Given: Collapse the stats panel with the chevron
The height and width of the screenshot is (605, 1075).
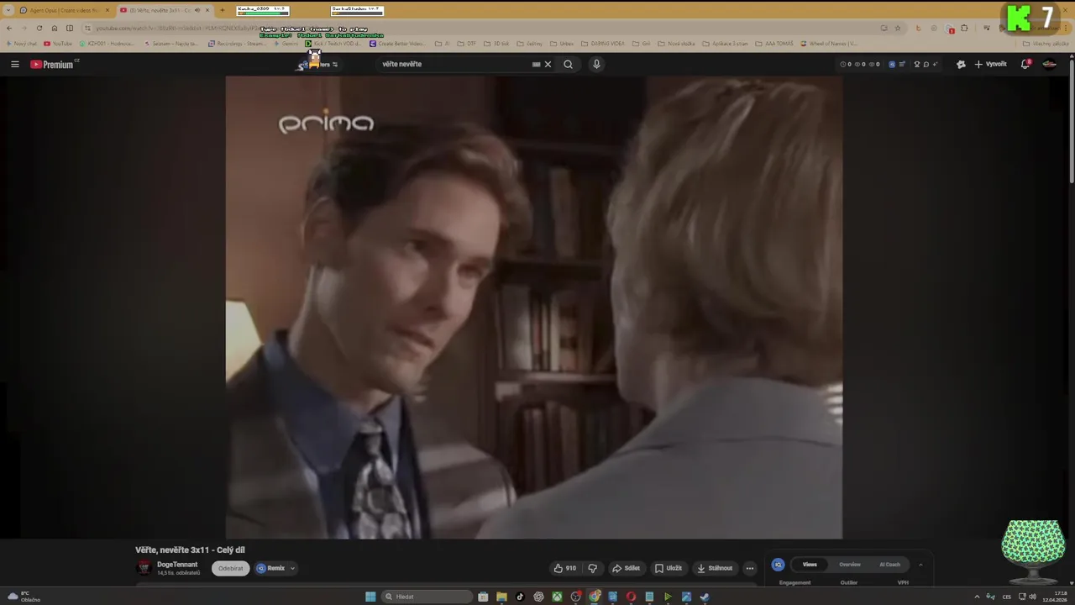Looking at the screenshot, I should coord(920,565).
